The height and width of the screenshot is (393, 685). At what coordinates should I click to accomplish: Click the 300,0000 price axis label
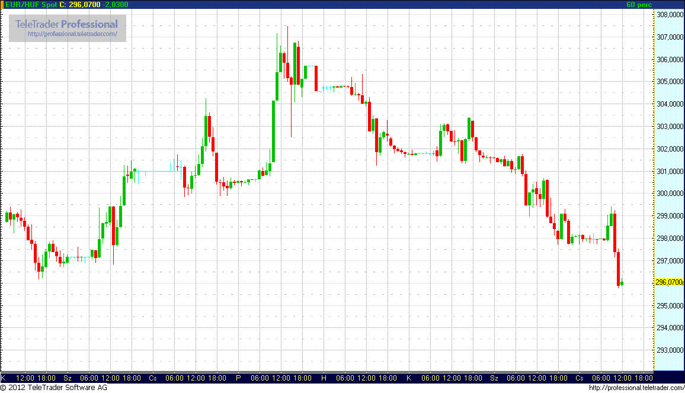[670, 193]
